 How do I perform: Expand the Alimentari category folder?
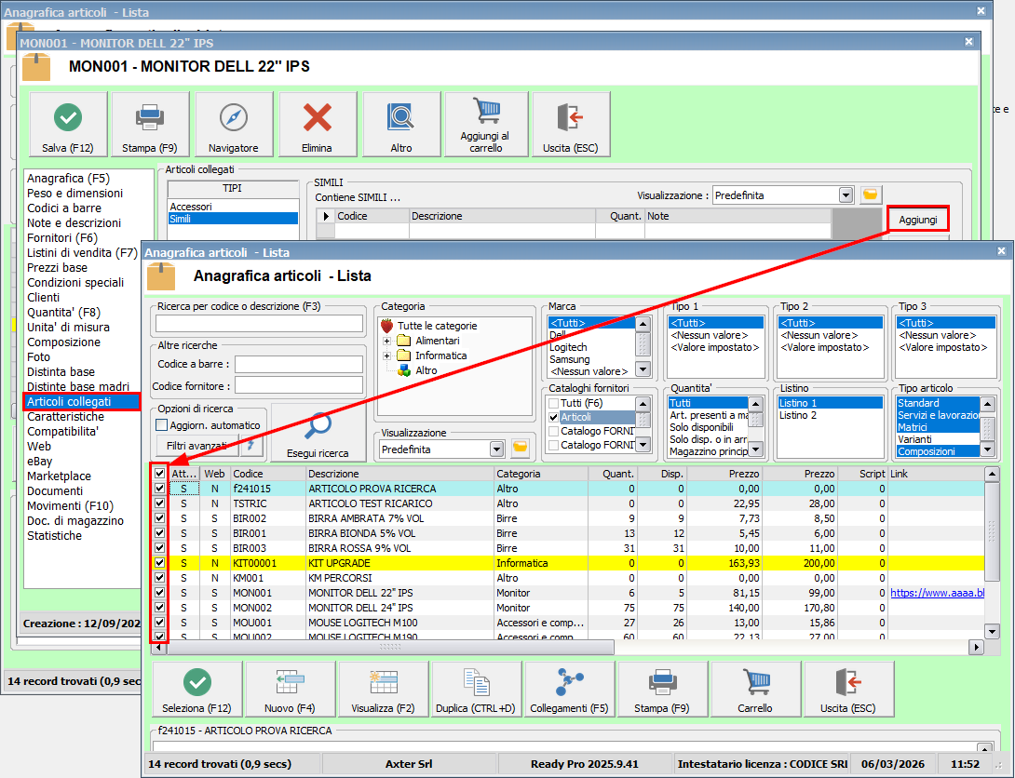(x=386, y=341)
